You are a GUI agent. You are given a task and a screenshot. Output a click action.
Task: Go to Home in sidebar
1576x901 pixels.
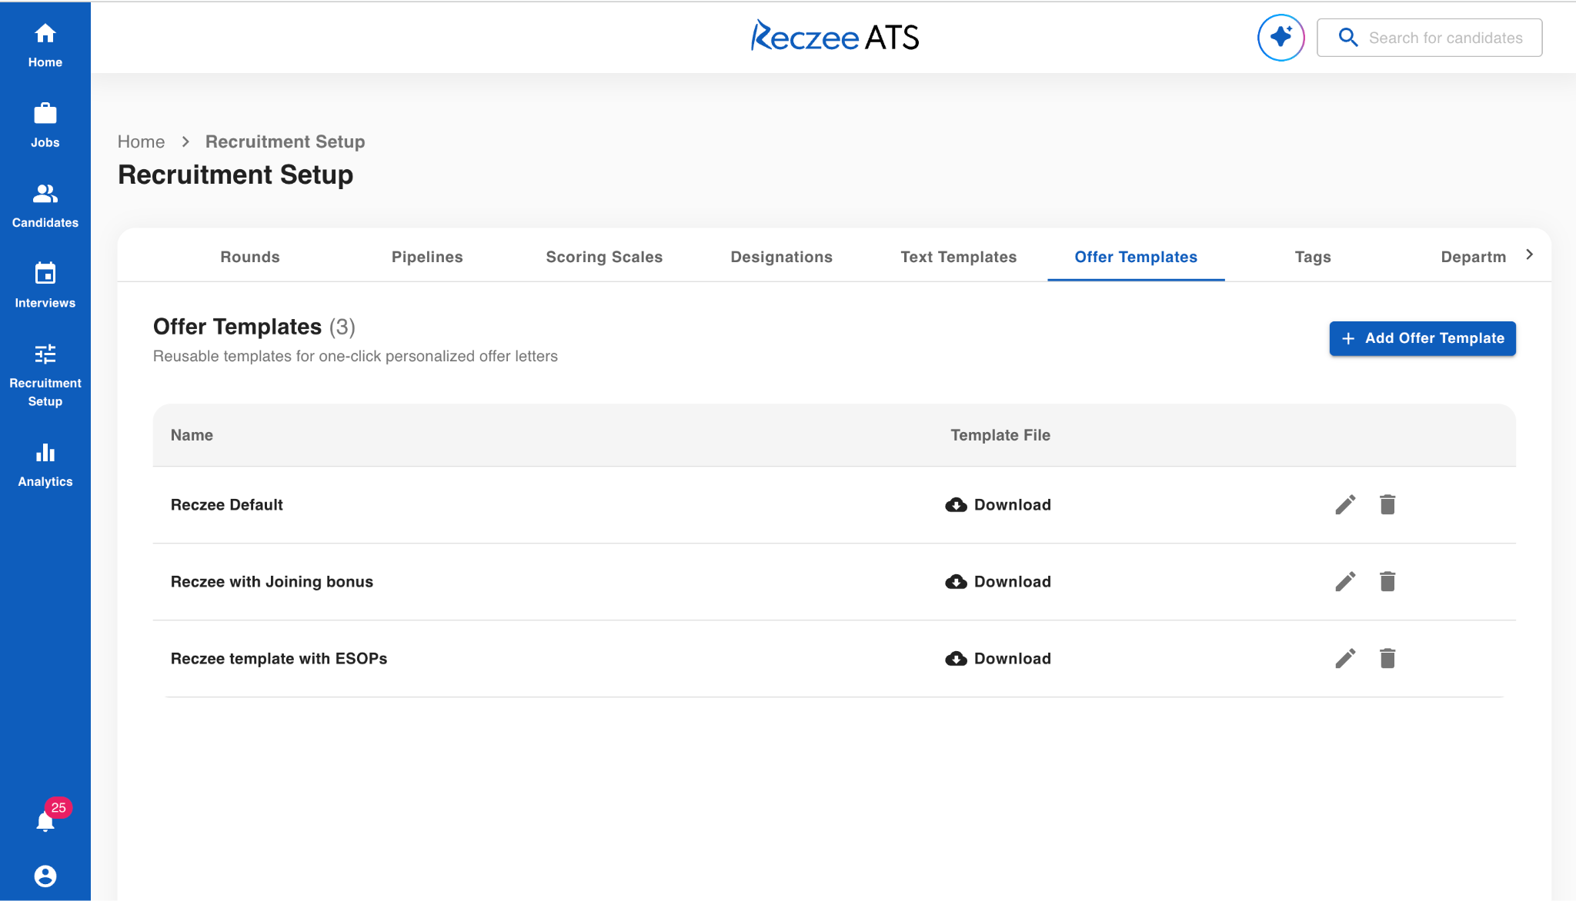tap(45, 45)
